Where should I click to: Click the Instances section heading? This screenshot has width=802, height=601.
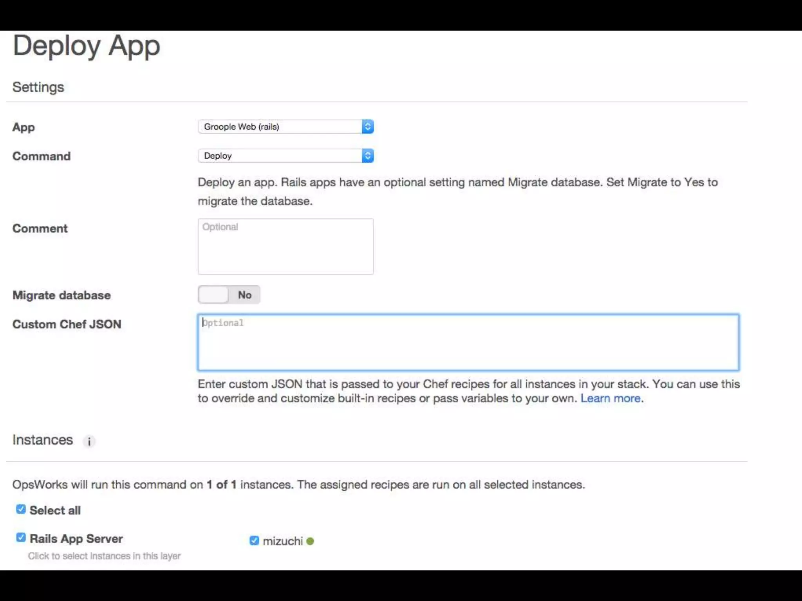43,440
